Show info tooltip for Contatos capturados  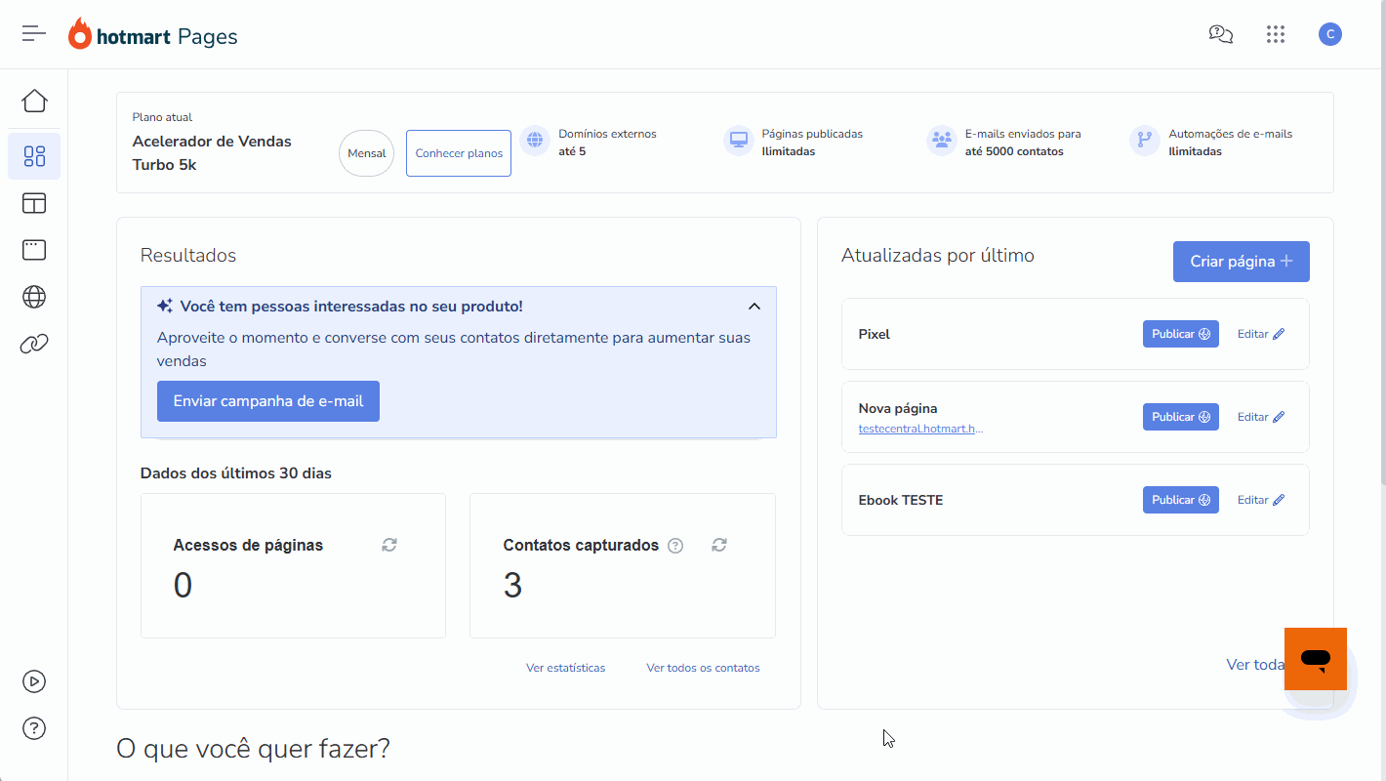[x=675, y=546]
